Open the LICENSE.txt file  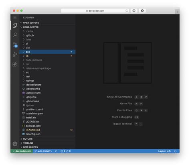(x=48, y=122)
